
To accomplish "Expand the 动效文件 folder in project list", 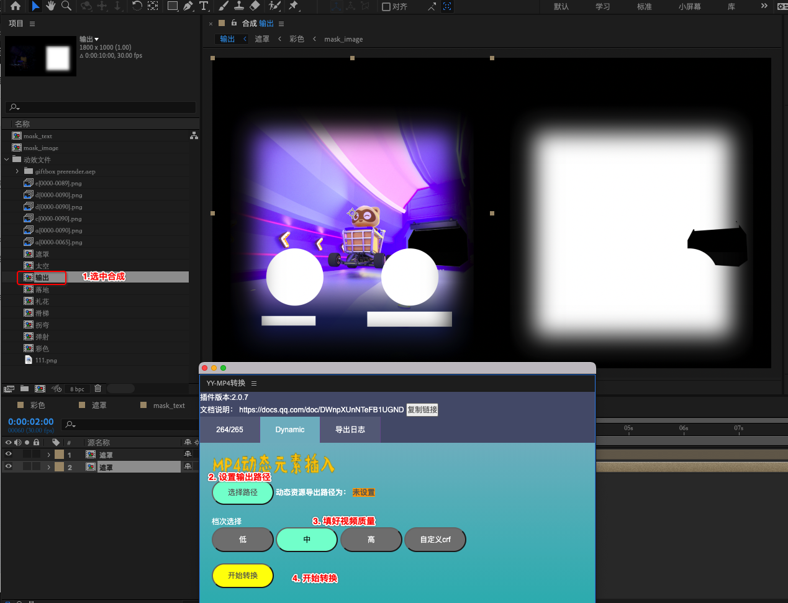I will click(7, 160).
